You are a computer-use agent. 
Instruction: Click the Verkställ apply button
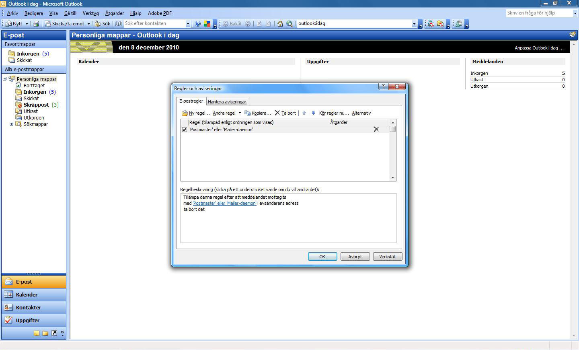[x=388, y=257]
